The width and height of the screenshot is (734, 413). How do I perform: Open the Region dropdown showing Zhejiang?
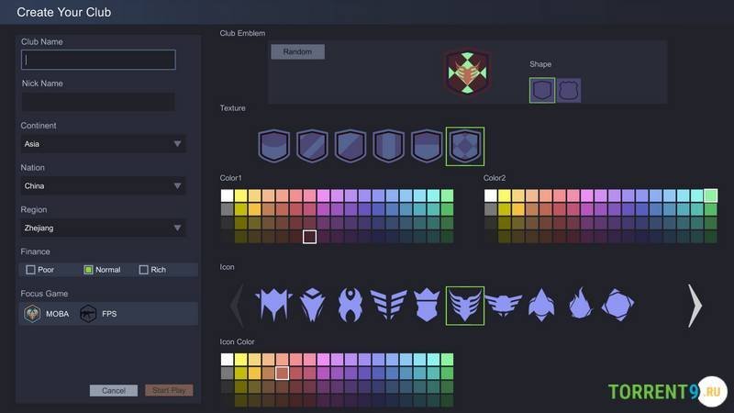pyautogui.click(x=103, y=228)
